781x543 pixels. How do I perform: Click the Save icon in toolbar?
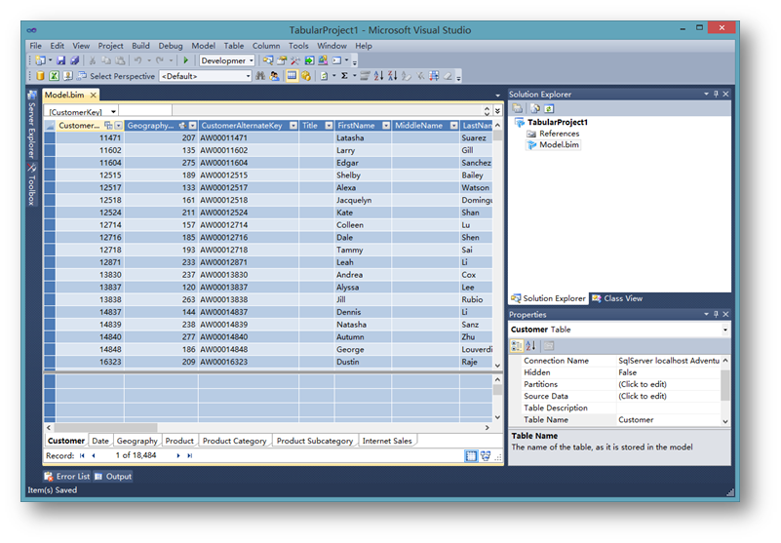(60, 60)
